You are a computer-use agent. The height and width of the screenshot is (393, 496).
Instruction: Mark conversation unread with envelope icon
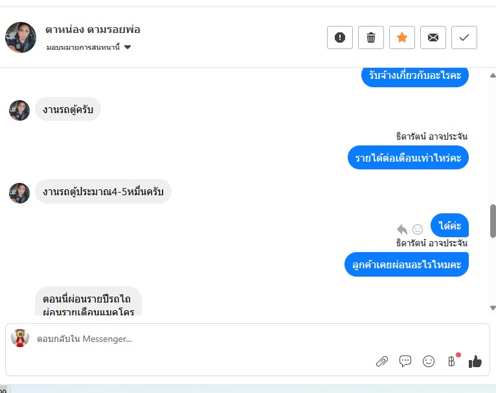pos(433,37)
